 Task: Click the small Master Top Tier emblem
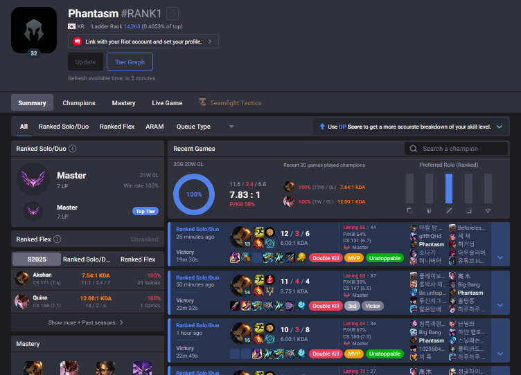[33, 211]
